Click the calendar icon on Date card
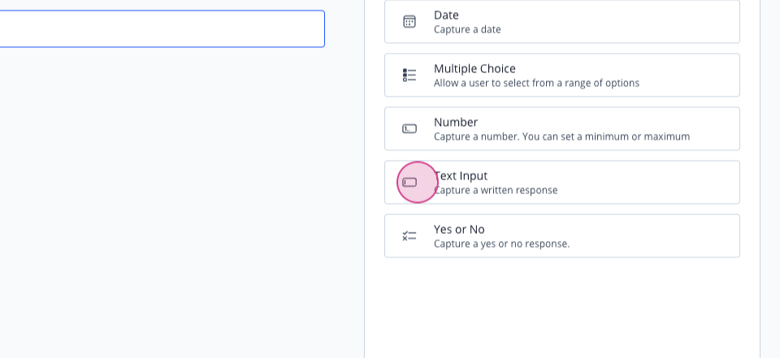This screenshot has width=780, height=358. tap(409, 22)
